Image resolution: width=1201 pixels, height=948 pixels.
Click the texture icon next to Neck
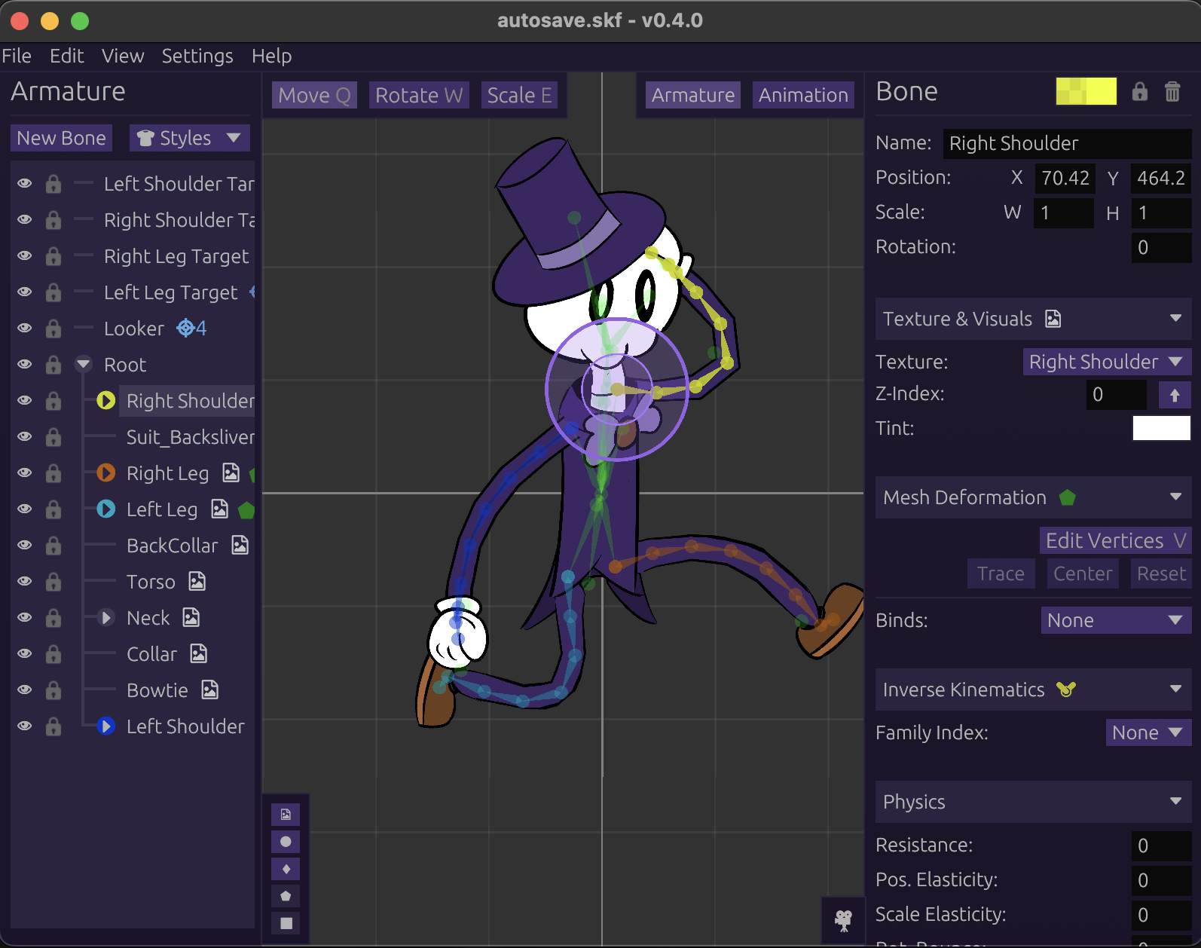point(191,618)
